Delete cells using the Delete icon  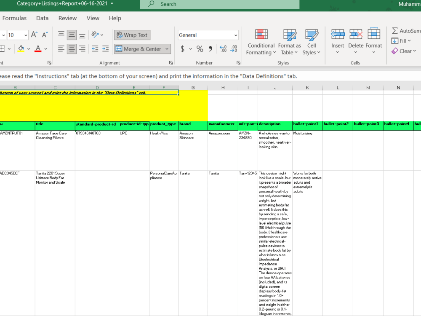pos(356,35)
